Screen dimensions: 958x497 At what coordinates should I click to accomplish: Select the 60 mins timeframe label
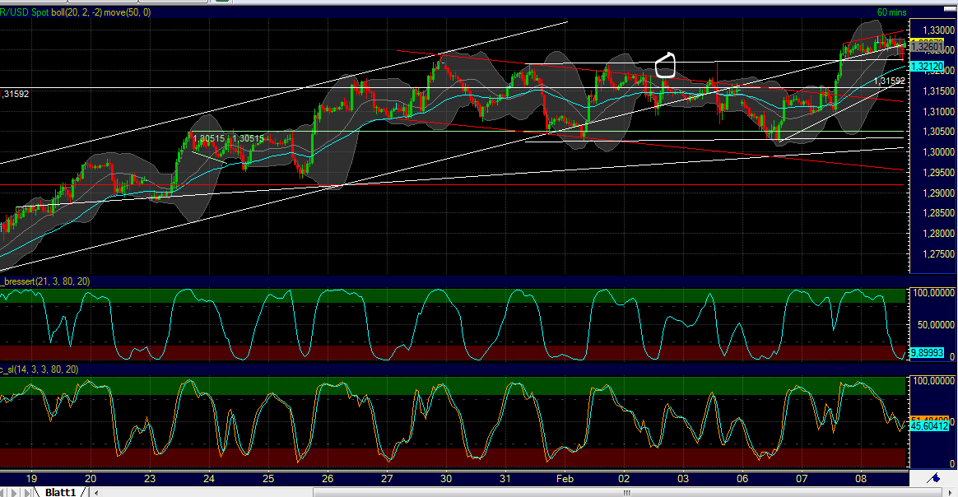tap(891, 12)
